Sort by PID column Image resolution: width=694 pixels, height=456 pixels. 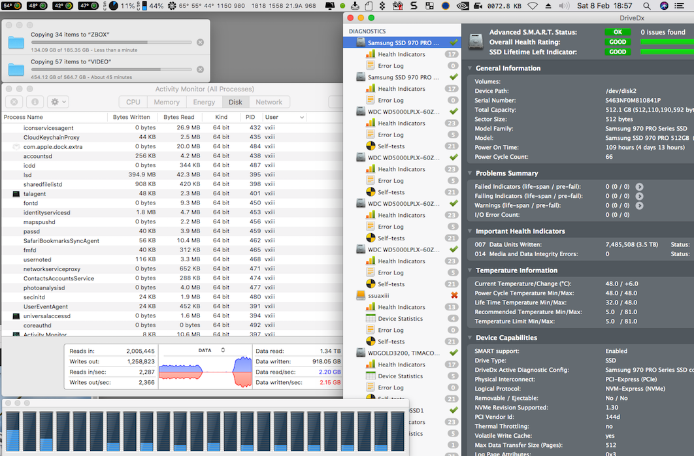tap(250, 117)
